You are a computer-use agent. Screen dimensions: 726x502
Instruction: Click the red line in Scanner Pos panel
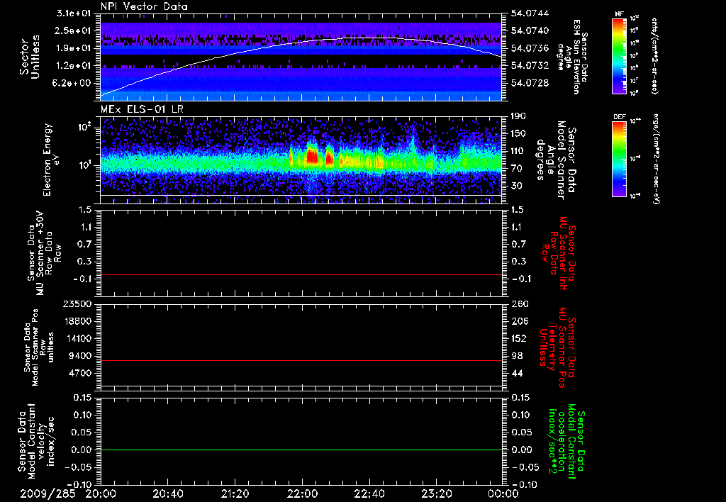coord(301,361)
